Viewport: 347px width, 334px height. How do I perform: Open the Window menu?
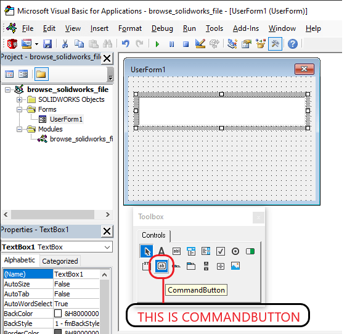pyautogui.click(x=282, y=28)
